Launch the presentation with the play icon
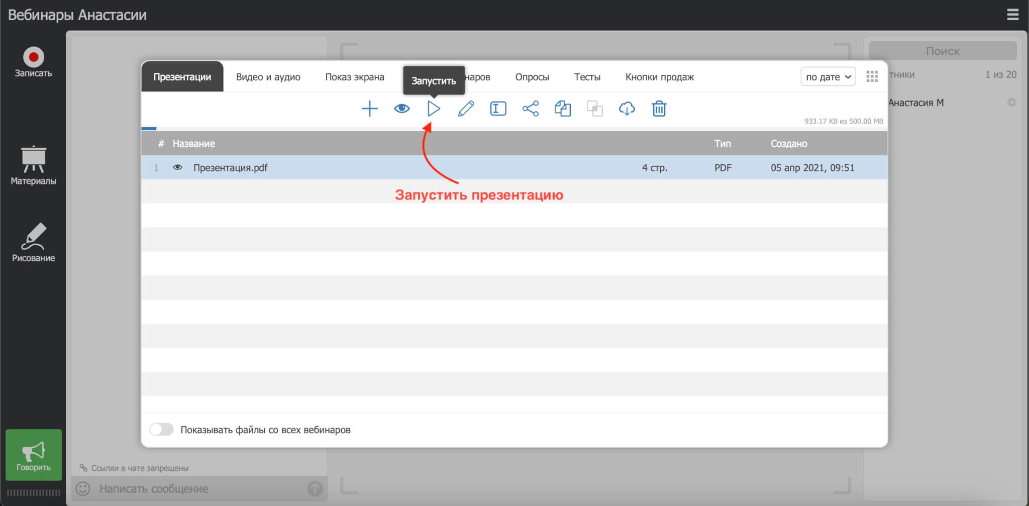Screen dimensions: 1029x506 point(434,109)
